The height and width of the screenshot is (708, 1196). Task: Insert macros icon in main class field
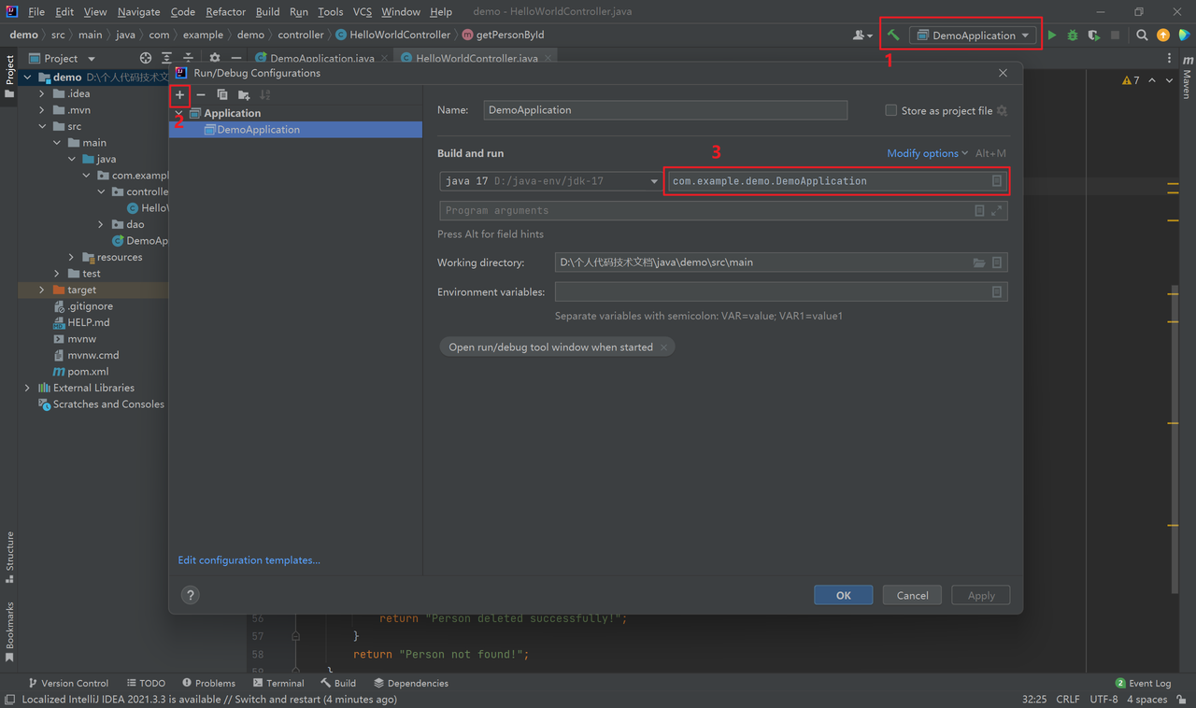click(x=997, y=181)
